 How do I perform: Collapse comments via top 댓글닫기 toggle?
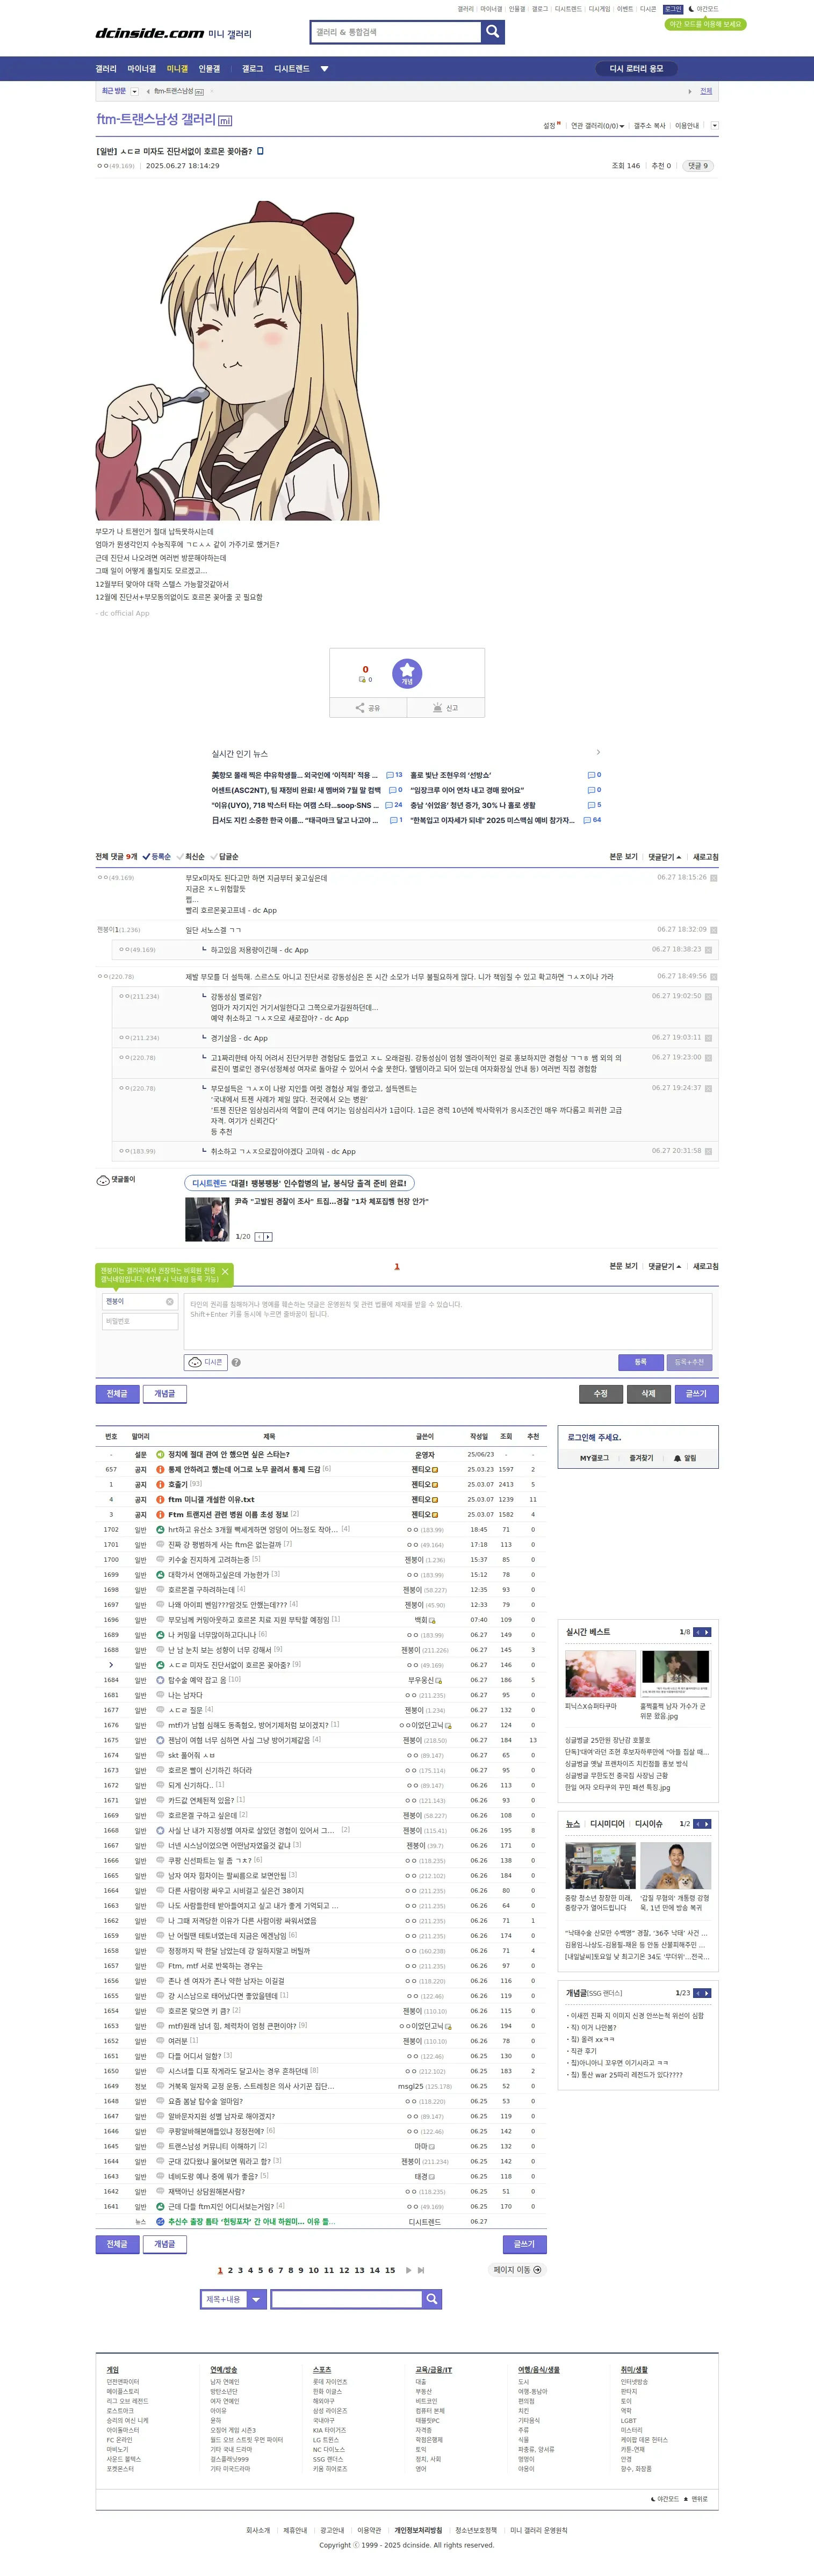[664, 857]
